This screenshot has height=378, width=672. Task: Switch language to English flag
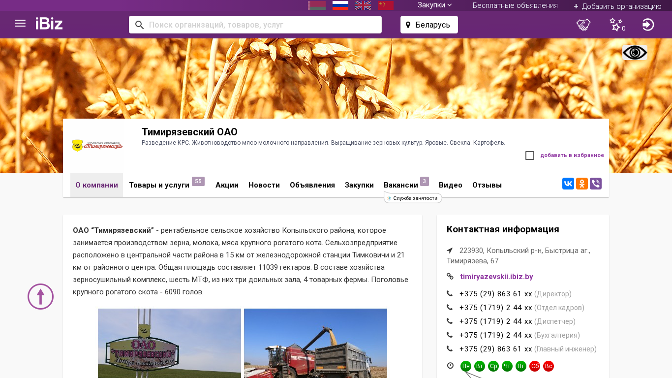[x=363, y=5]
